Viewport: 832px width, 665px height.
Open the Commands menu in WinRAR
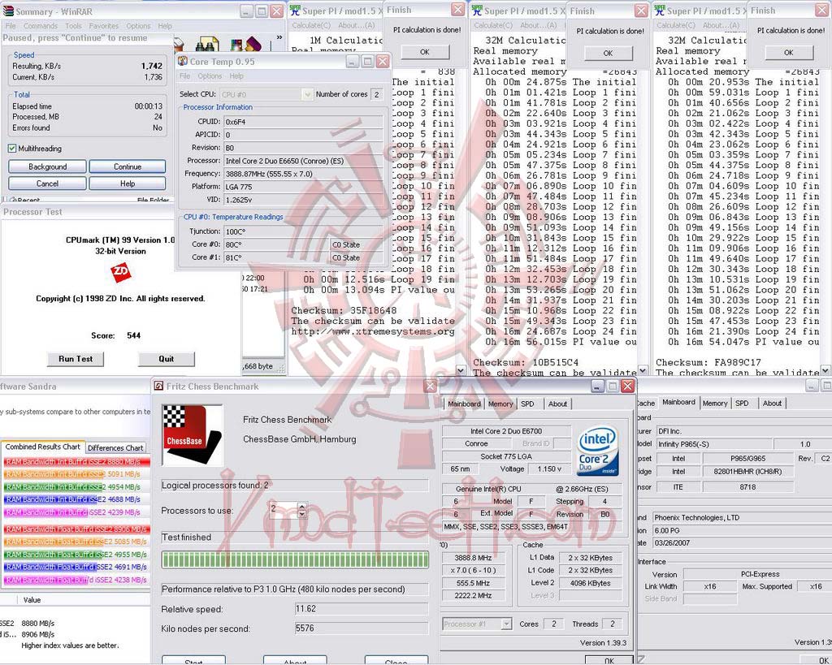pos(41,25)
